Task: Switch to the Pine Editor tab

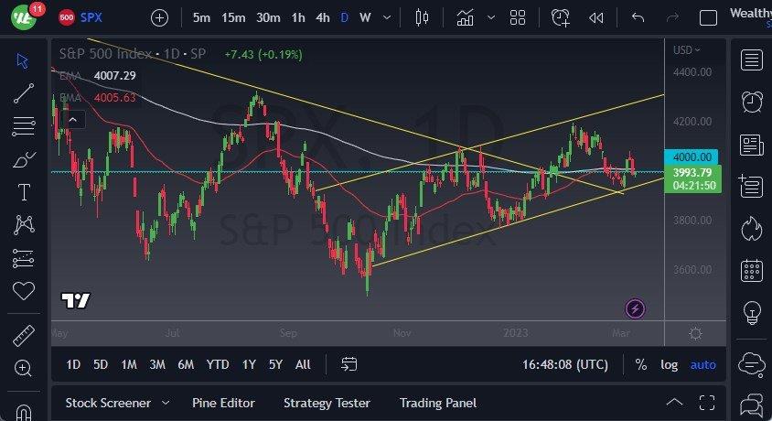Action: tap(223, 403)
